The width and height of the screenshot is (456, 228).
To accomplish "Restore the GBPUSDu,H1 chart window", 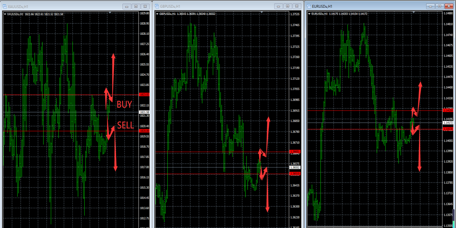I will pos(287,6).
